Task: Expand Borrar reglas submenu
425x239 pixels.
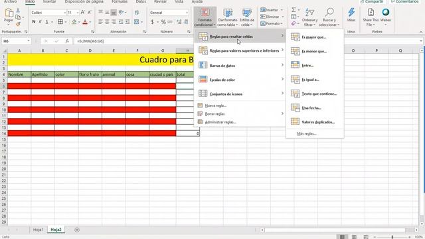Action: (240, 114)
